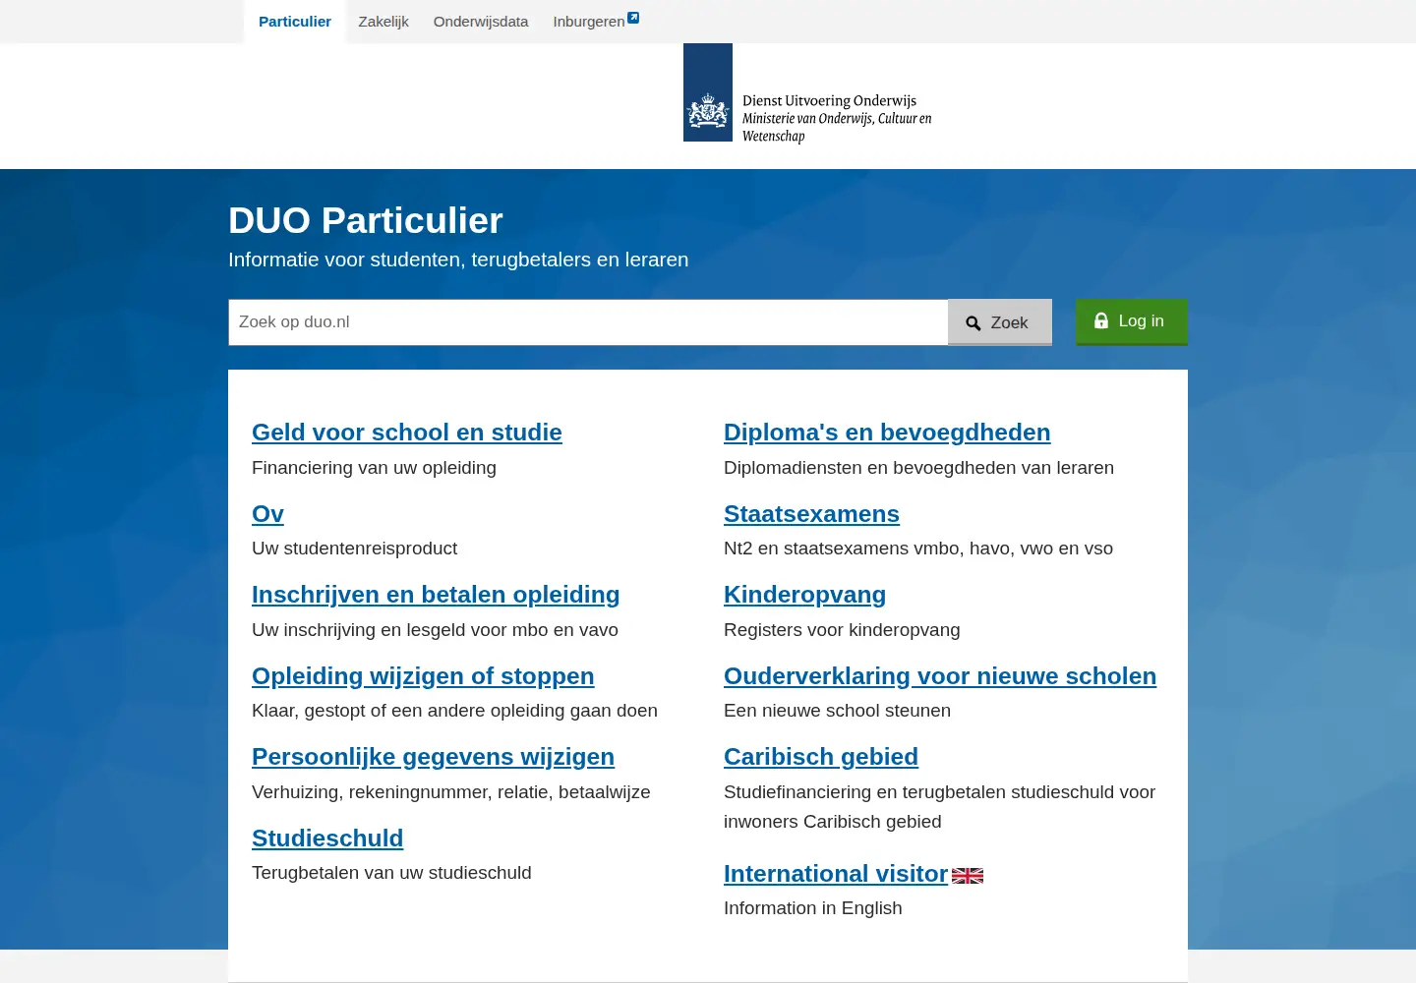Screen dimensions: 1416x983
Task: Open the Ov link
Action: pyautogui.click(x=267, y=514)
